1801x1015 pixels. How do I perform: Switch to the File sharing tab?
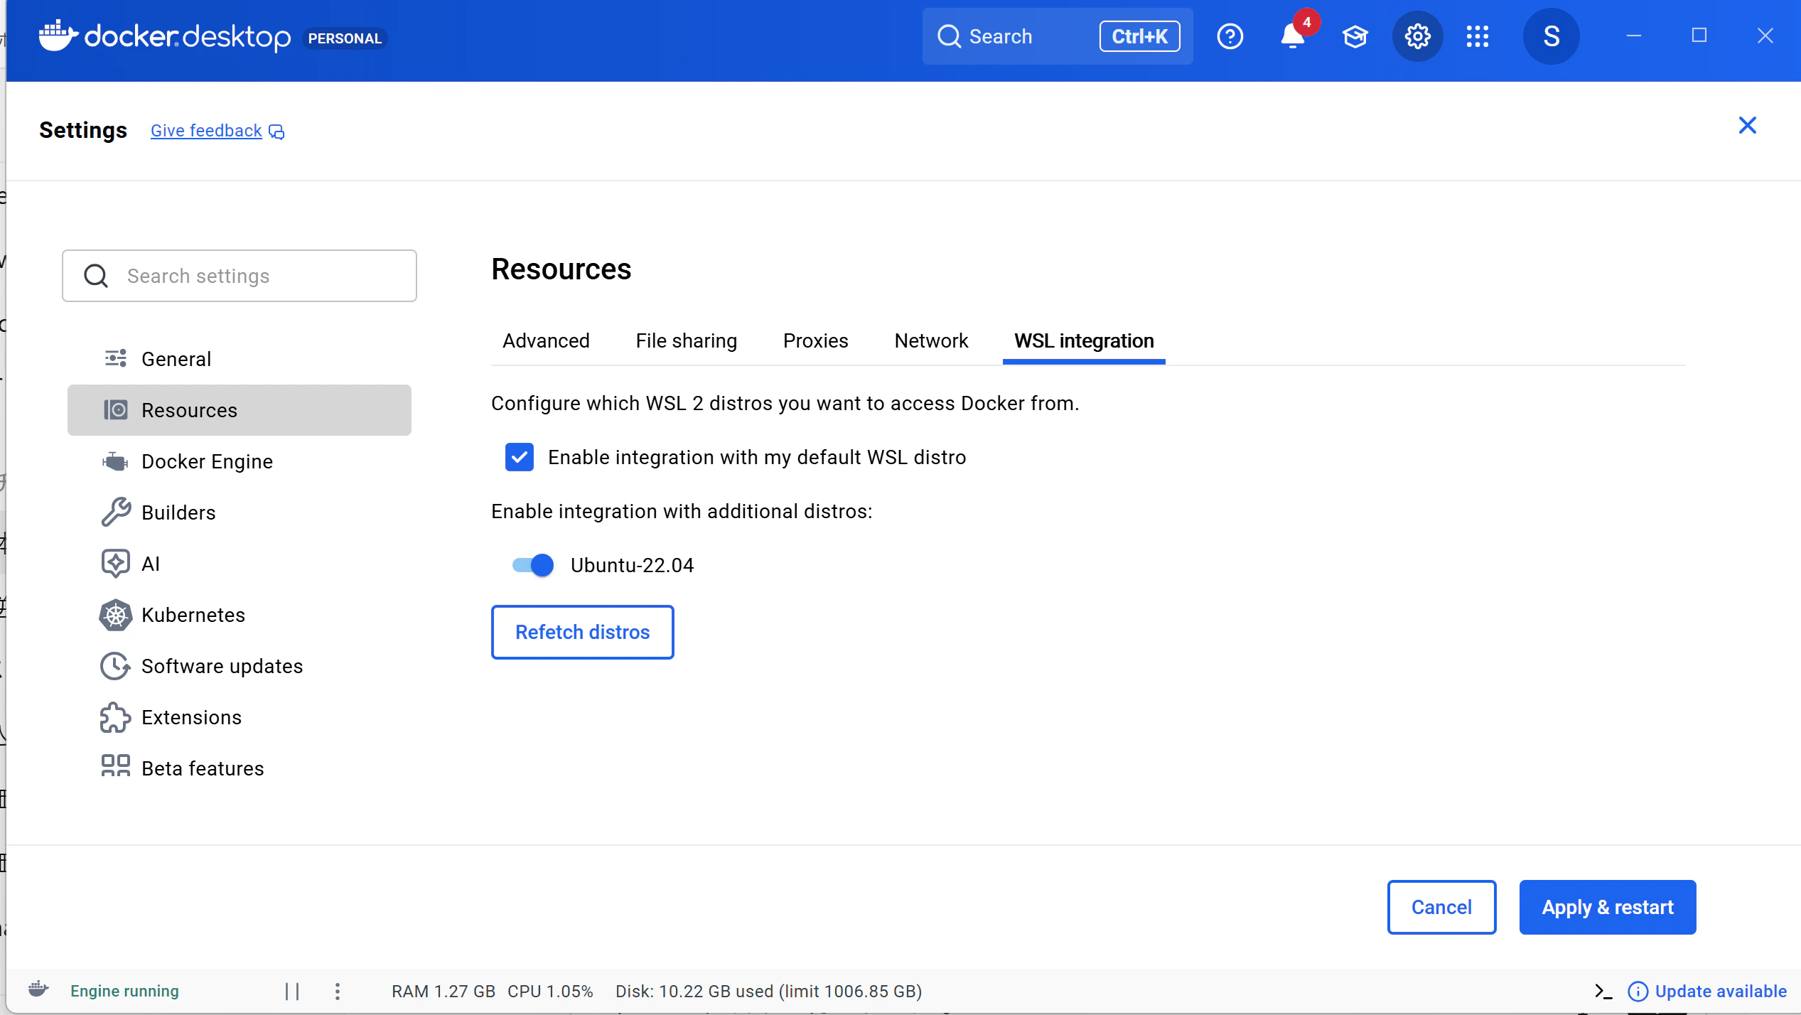pos(686,341)
